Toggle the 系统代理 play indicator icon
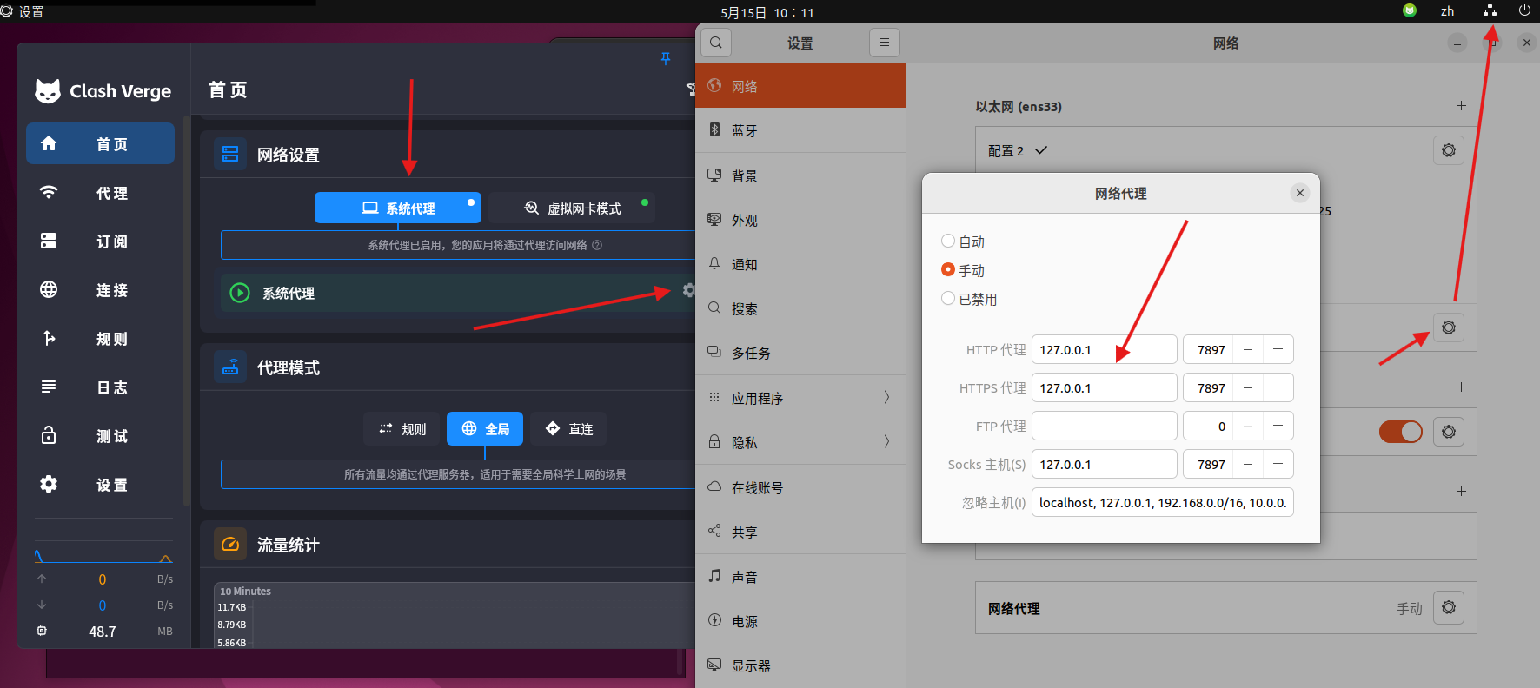1540x688 pixels. point(240,293)
